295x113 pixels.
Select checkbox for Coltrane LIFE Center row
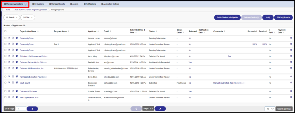[5, 91]
